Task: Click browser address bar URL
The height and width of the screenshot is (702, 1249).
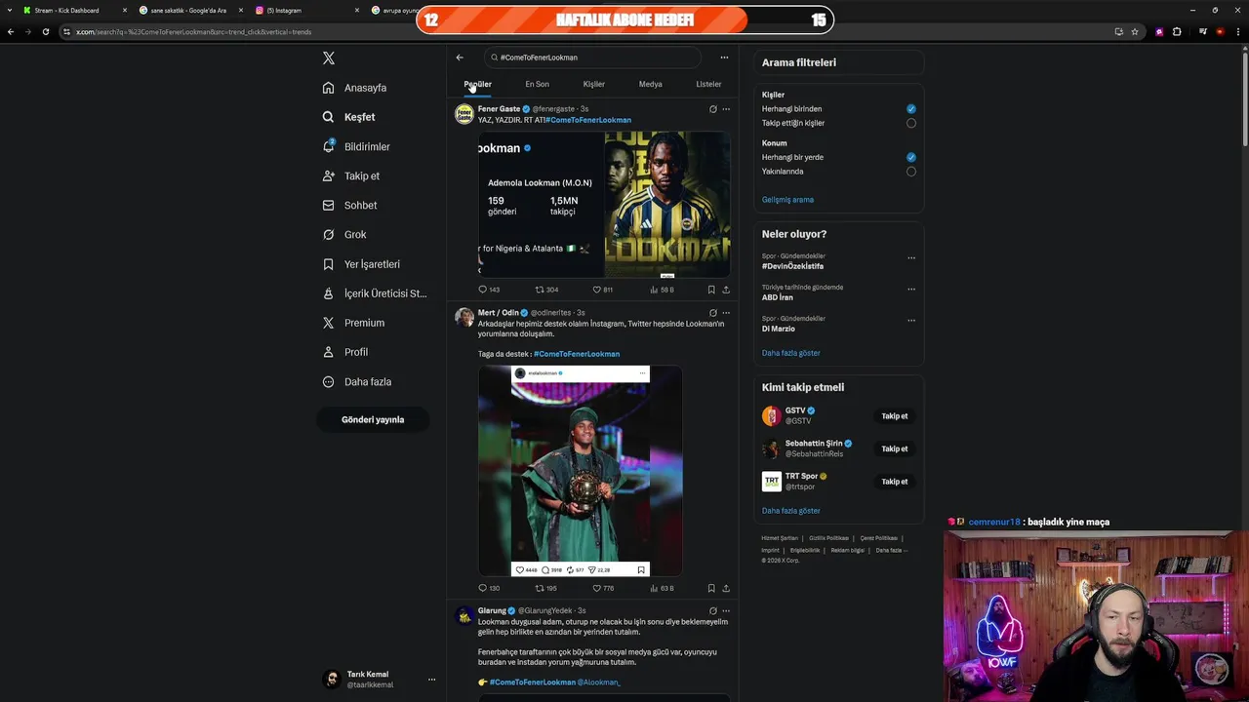Action: pos(193,32)
